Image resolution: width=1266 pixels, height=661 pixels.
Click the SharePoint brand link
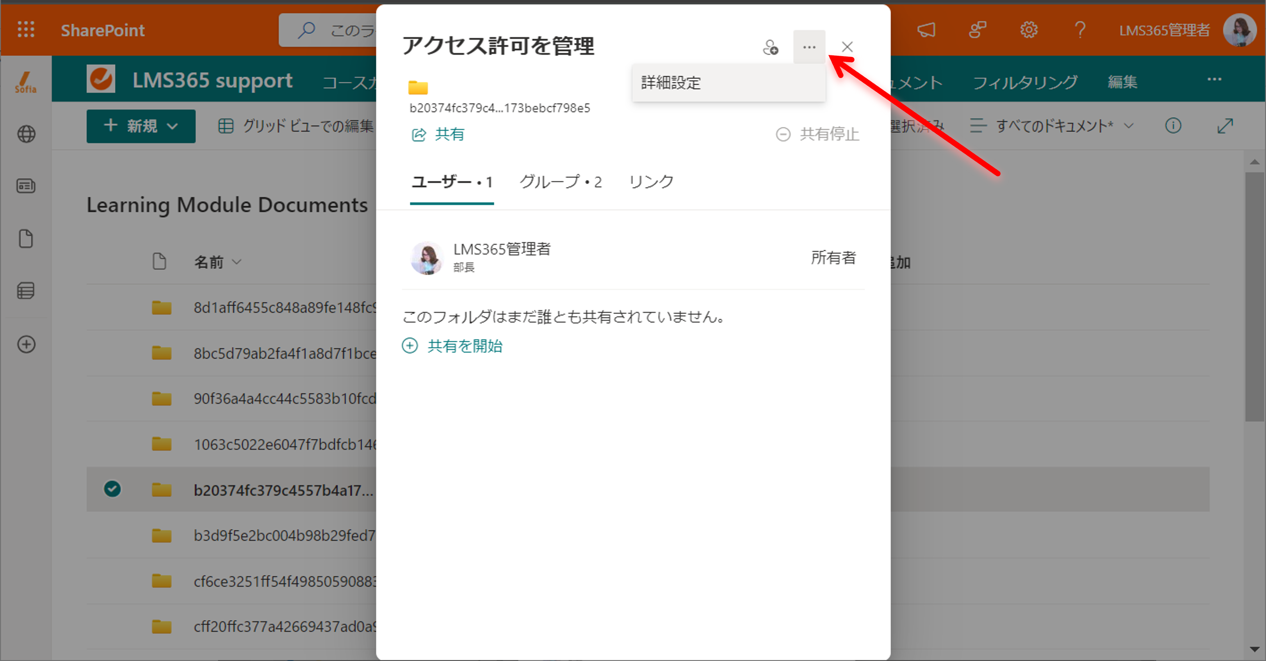pos(103,30)
